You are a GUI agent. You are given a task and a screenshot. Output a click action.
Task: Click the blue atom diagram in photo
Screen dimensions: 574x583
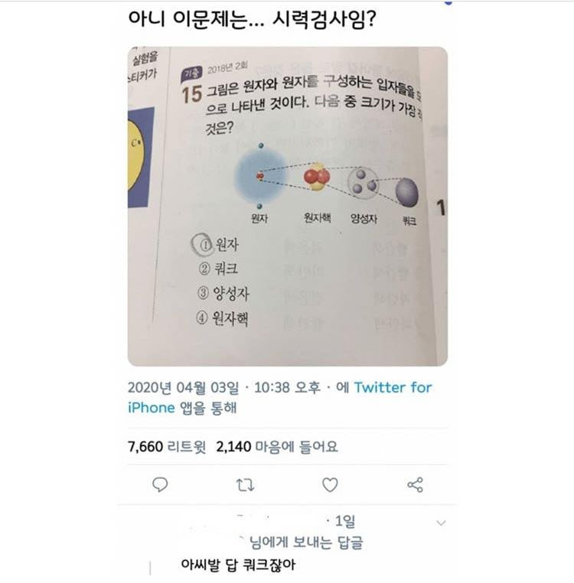(x=260, y=176)
